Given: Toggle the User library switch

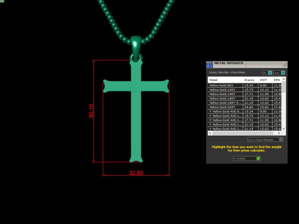Looking at the screenshot, I should [283, 73].
